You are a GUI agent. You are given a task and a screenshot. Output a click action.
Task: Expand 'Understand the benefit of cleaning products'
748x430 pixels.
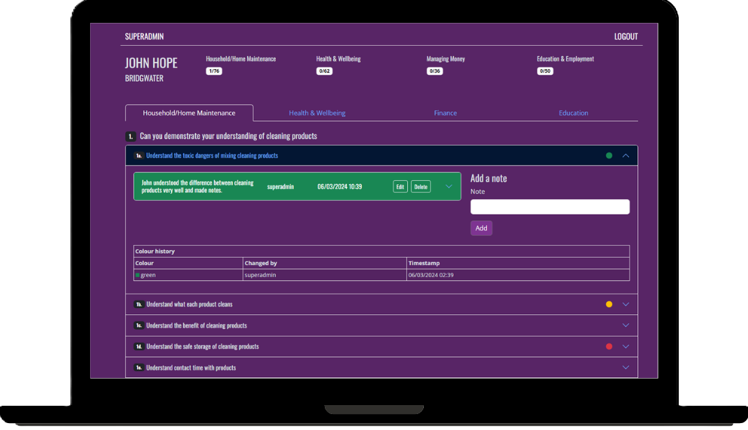625,325
